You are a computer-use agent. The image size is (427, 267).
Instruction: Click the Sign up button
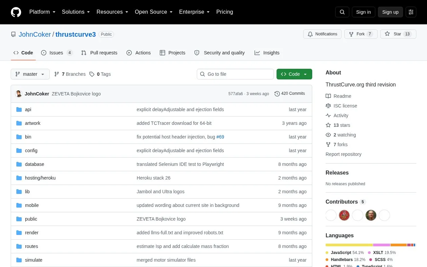click(x=390, y=12)
